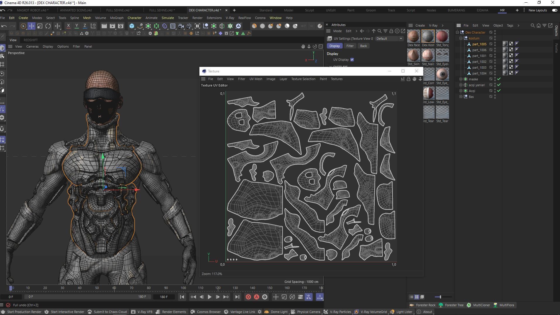
Task: Collapse the kostum tree node
Action: (x=461, y=38)
